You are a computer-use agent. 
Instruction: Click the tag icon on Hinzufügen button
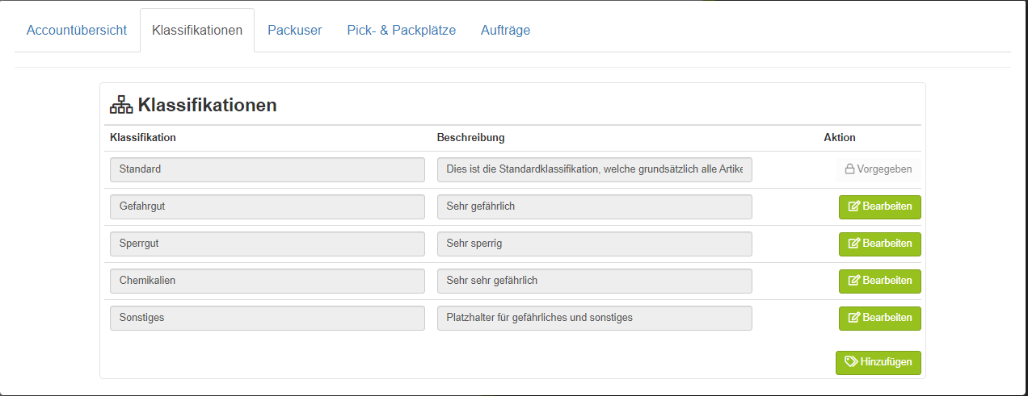(x=851, y=362)
